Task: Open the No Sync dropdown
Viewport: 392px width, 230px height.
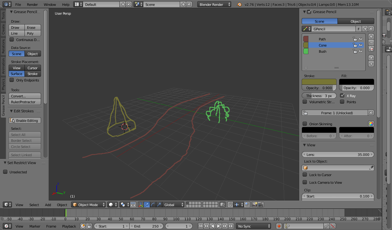Action: (254, 226)
